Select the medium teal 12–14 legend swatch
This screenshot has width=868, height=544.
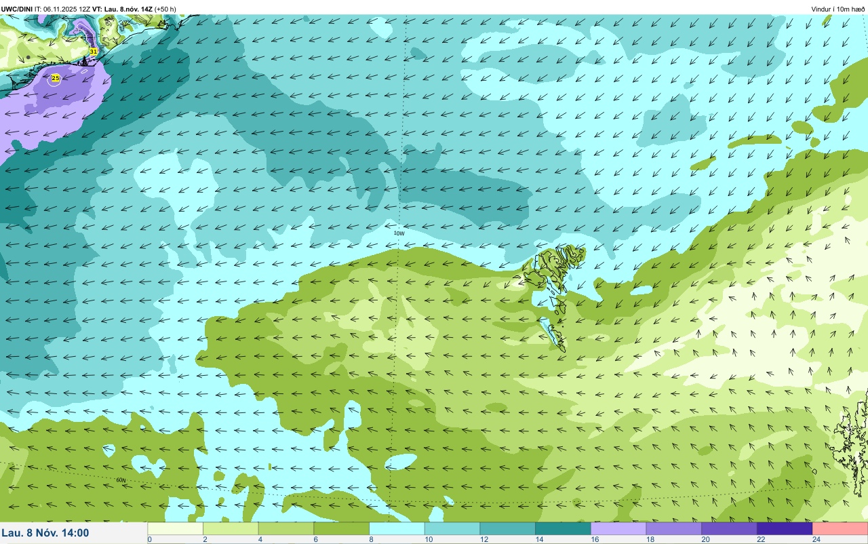508,528
